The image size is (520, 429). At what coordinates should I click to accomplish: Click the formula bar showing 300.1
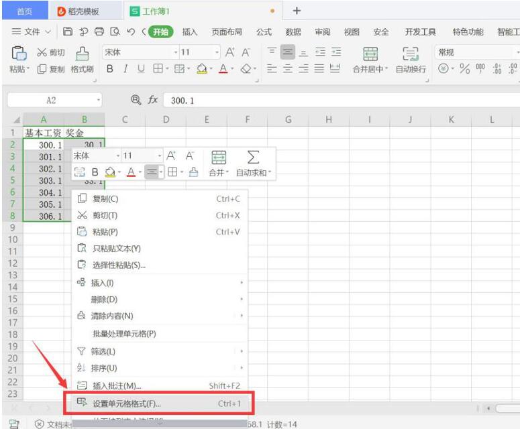tap(342, 101)
